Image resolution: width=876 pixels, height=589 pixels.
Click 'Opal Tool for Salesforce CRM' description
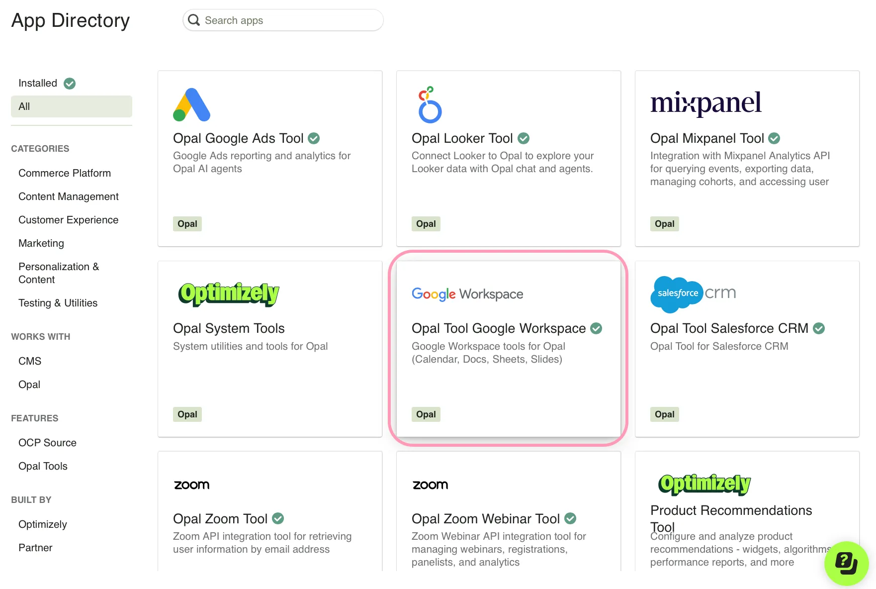(719, 346)
